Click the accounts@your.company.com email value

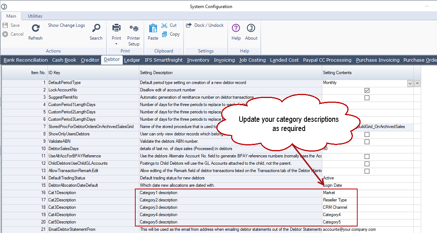tap(349, 229)
